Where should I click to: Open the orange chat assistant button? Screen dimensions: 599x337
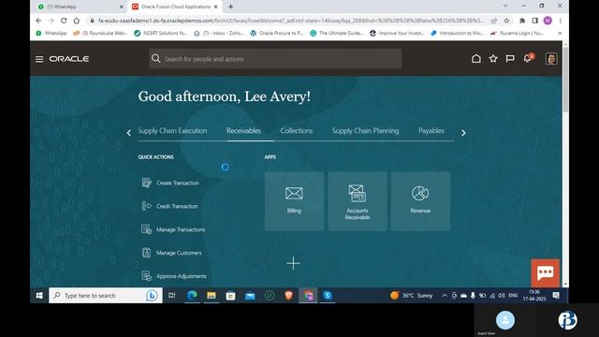pyautogui.click(x=545, y=272)
